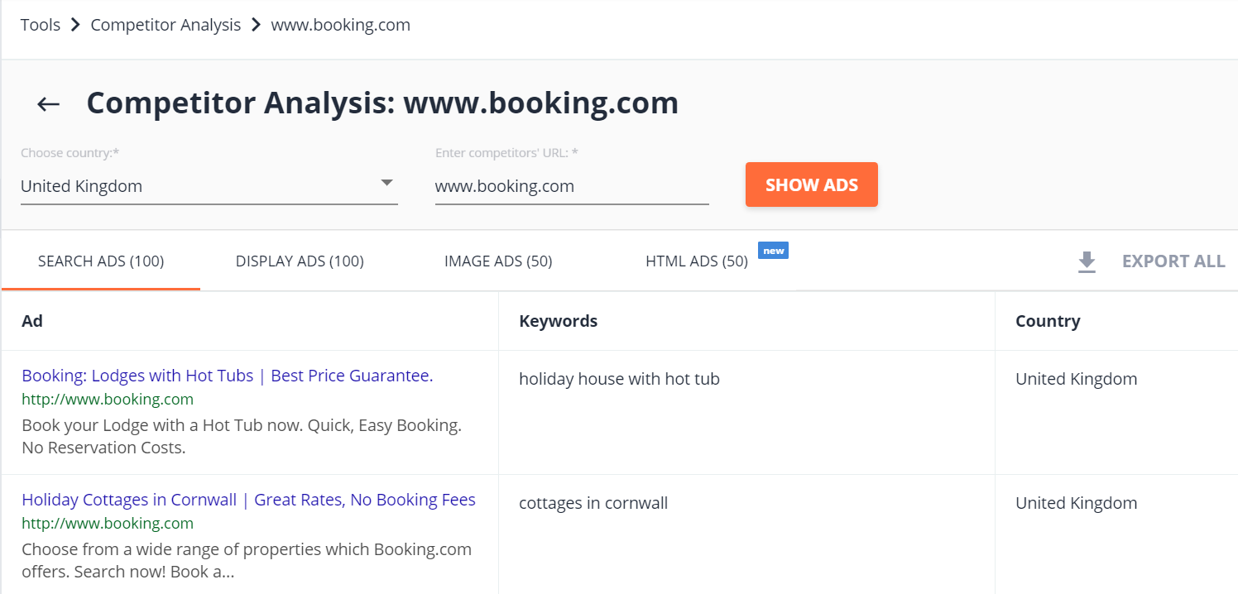Click the dropdown arrow in the country selector
This screenshot has height=594, width=1238.
pos(386,183)
